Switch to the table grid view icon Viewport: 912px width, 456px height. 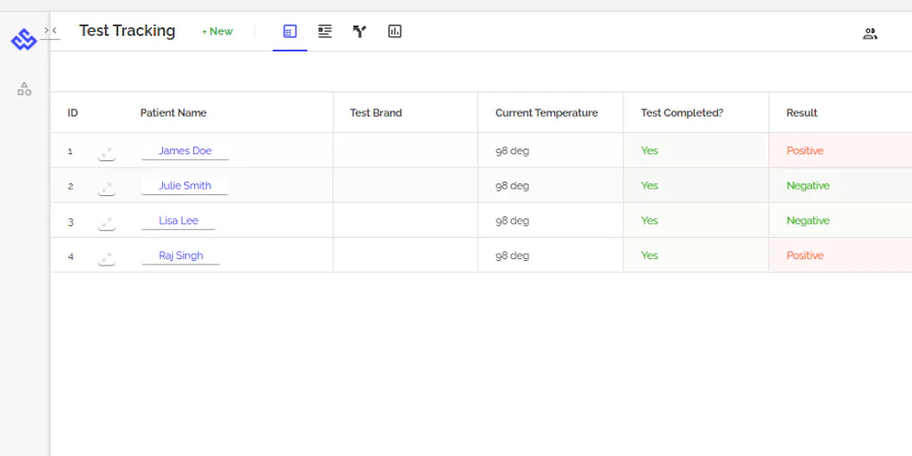point(289,31)
